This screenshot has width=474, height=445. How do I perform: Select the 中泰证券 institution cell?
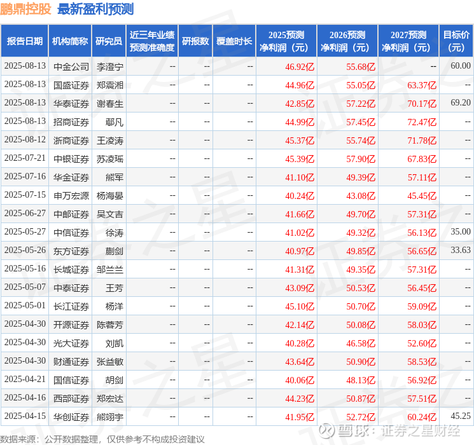pyautogui.click(x=71, y=288)
